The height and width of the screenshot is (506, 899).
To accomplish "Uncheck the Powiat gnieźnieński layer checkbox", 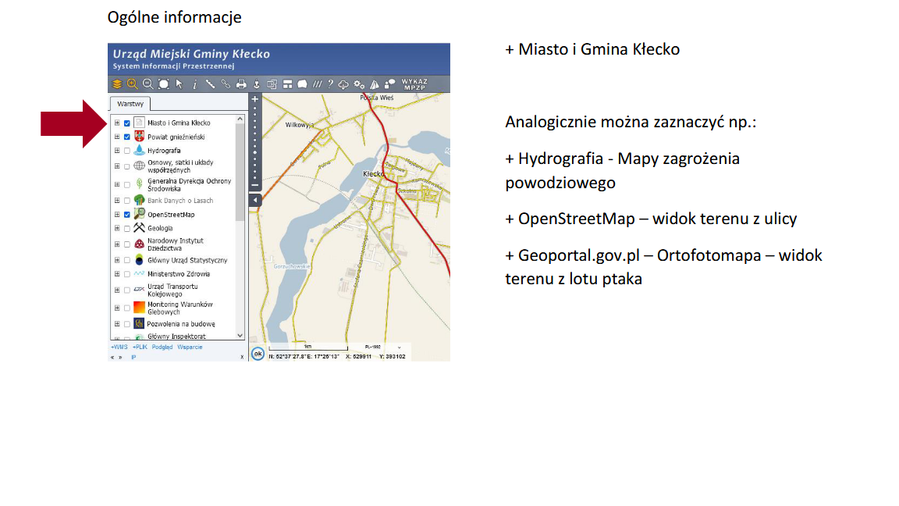I will point(127,137).
